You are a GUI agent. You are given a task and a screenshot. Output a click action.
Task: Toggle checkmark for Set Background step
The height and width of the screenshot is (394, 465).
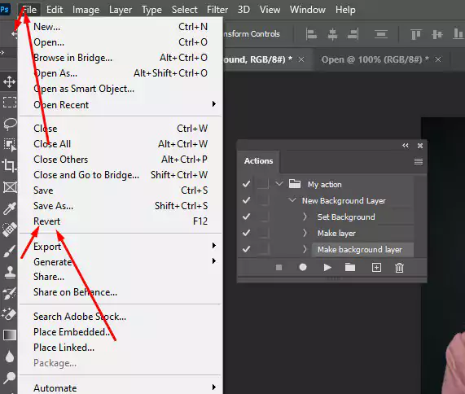click(246, 217)
